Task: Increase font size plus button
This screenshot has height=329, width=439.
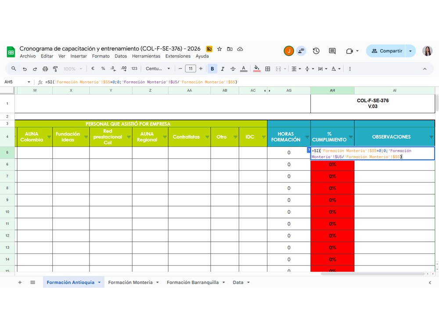Action: tap(201, 68)
